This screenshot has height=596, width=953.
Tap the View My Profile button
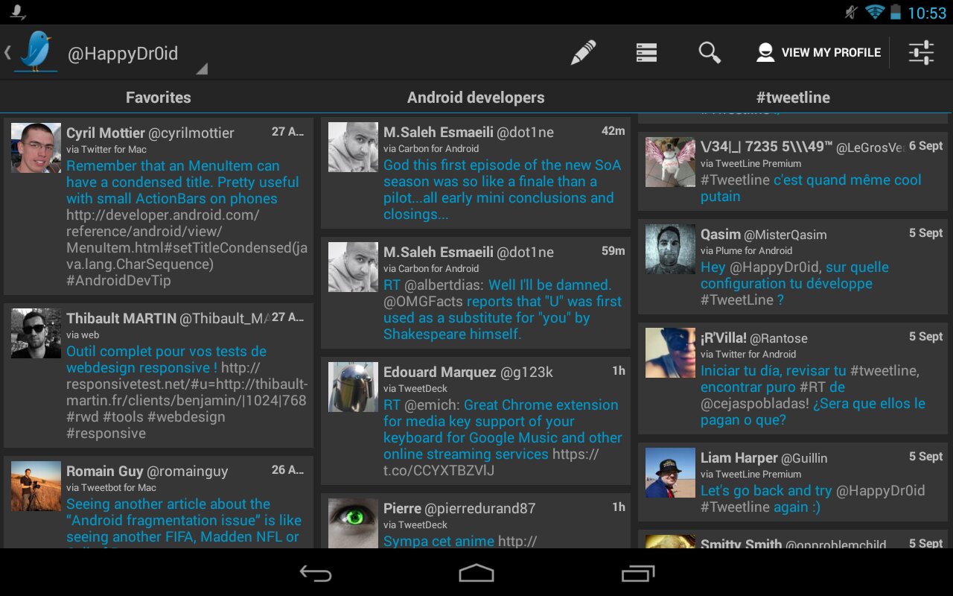(x=818, y=53)
